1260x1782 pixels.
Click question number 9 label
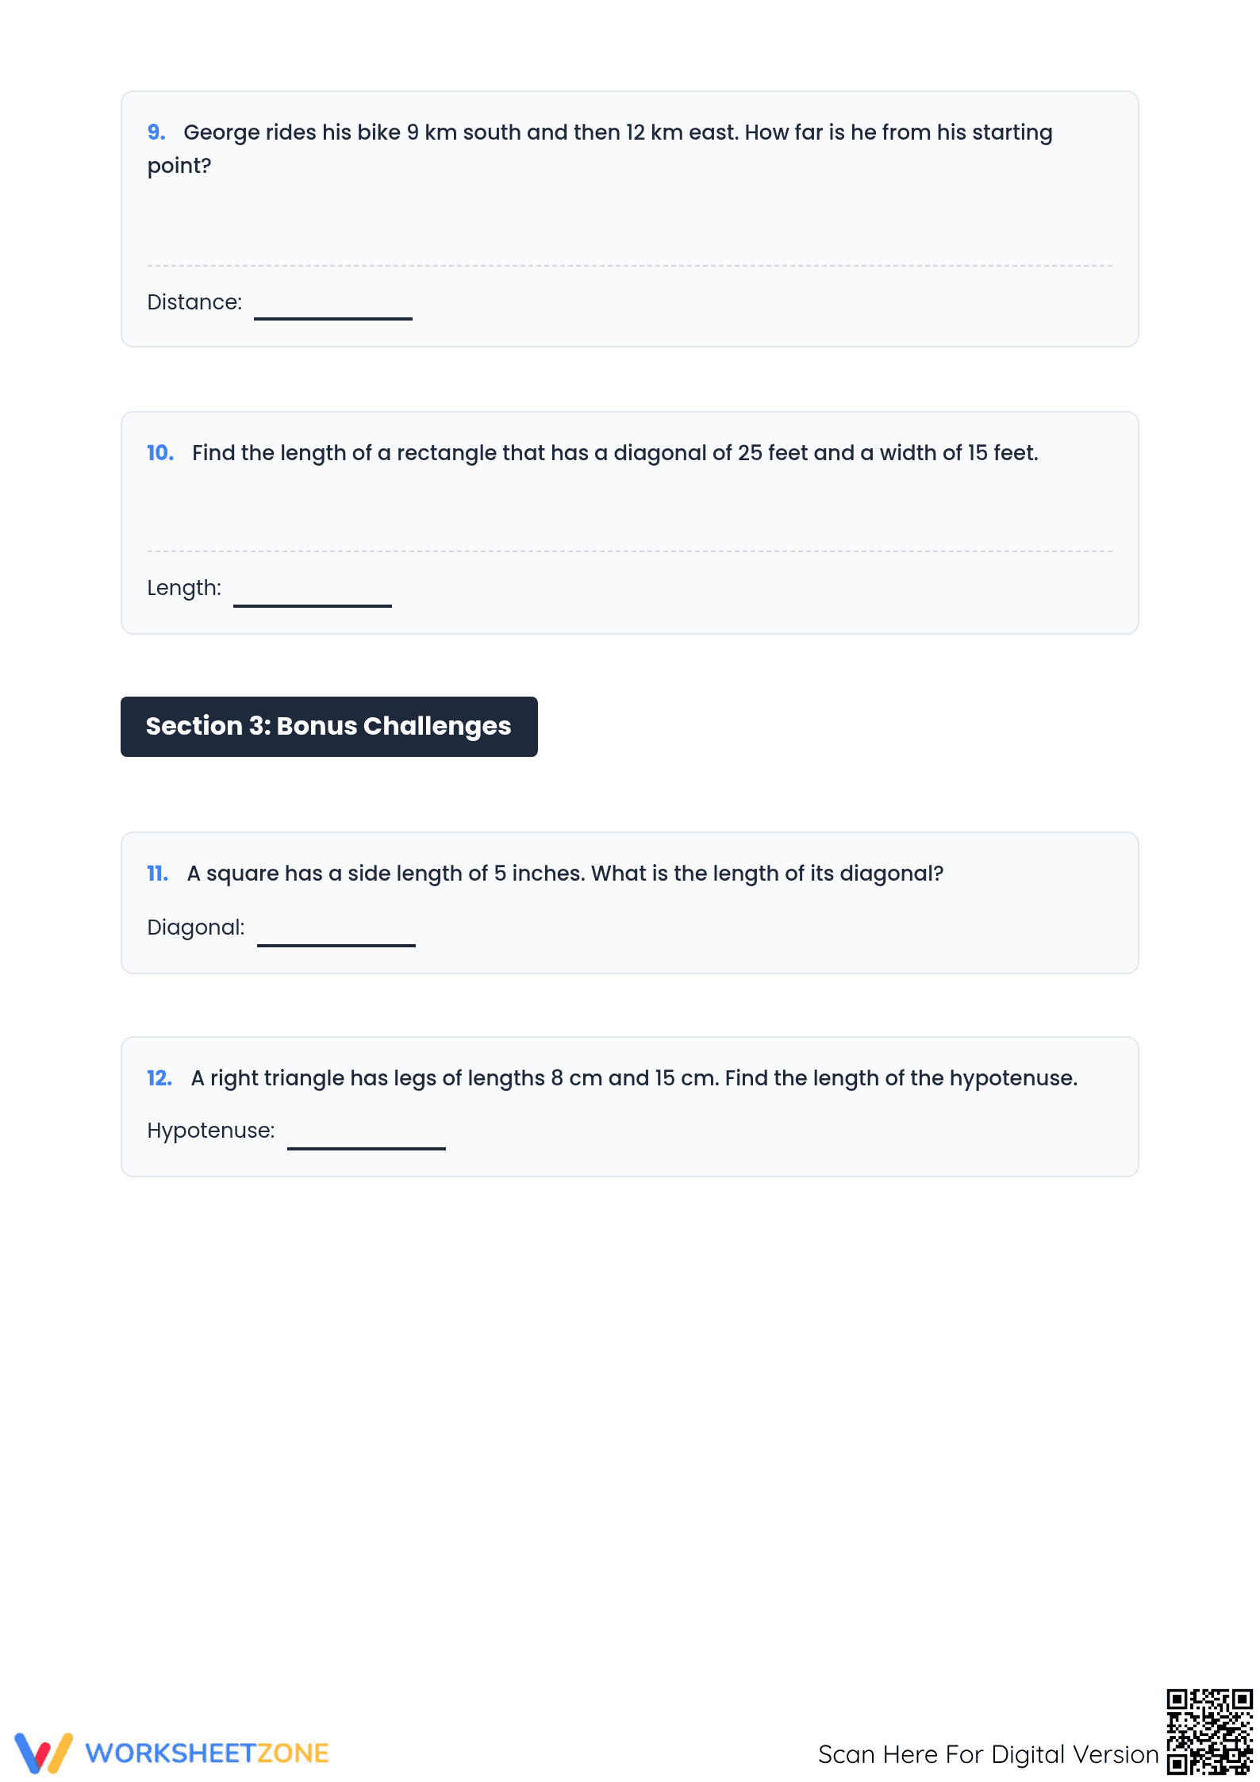(156, 132)
